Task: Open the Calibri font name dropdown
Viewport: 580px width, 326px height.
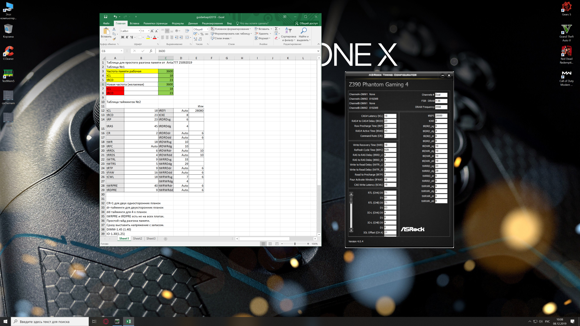Action: coord(139,31)
